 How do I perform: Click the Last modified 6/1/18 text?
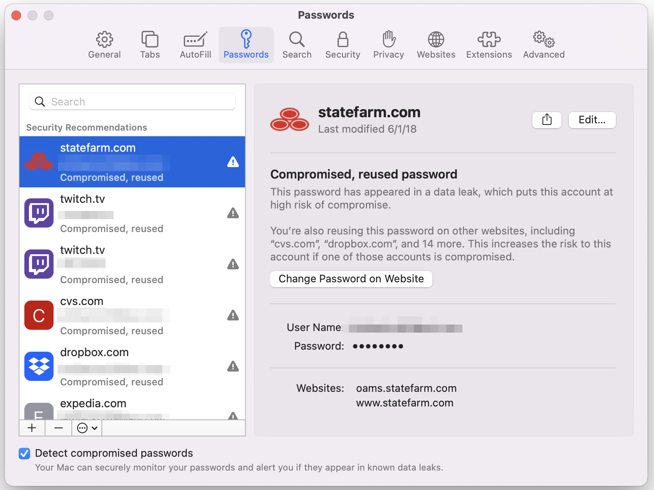click(x=367, y=129)
